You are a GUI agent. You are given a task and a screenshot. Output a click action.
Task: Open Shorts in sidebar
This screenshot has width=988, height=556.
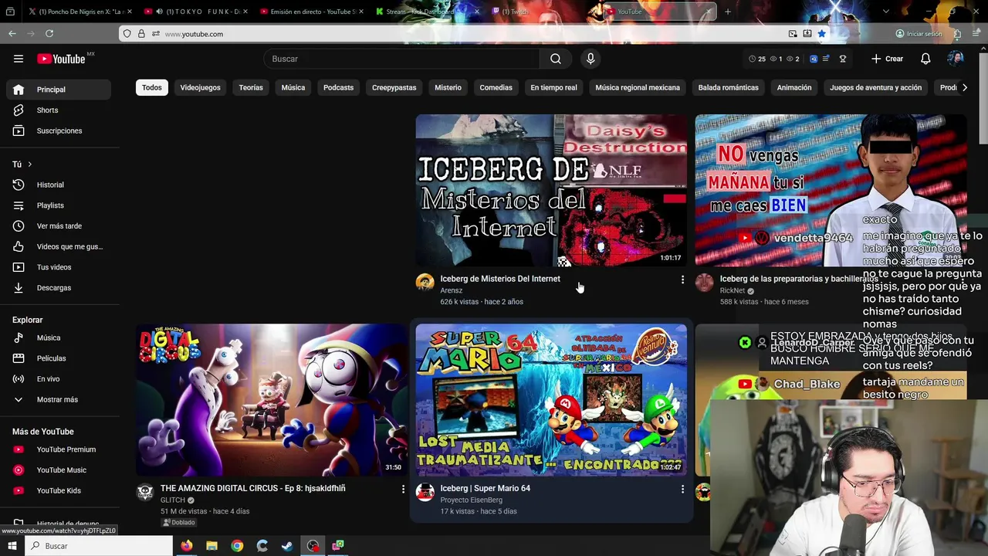[x=59, y=110]
